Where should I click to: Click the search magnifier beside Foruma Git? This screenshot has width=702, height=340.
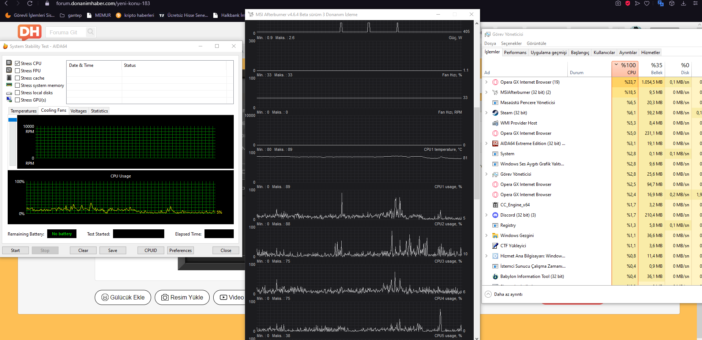[x=90, y=32]
